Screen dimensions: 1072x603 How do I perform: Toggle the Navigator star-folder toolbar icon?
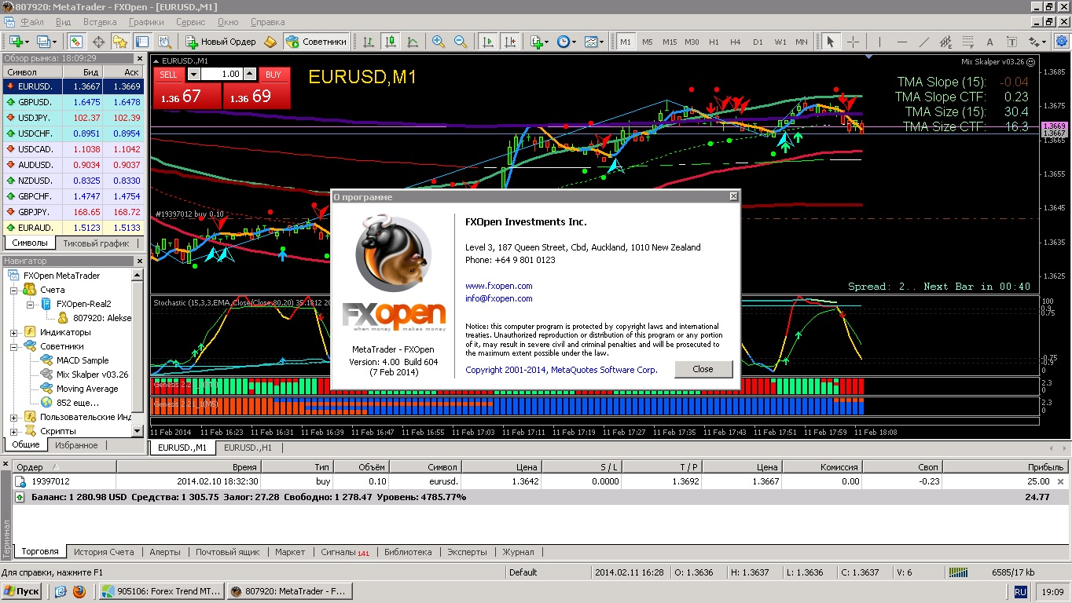[x=120, y=42]
